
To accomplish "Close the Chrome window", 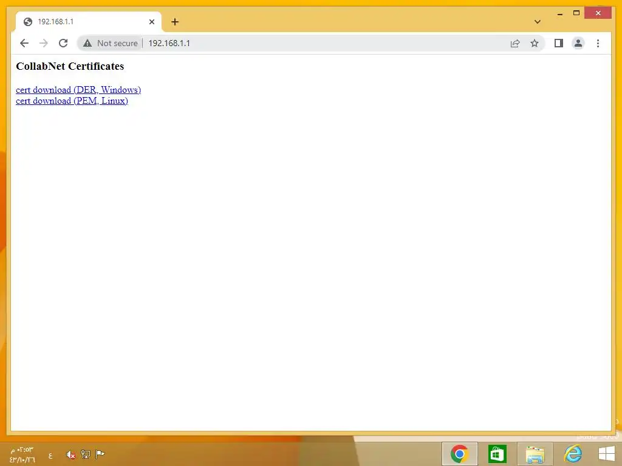I will click(598, 13).
